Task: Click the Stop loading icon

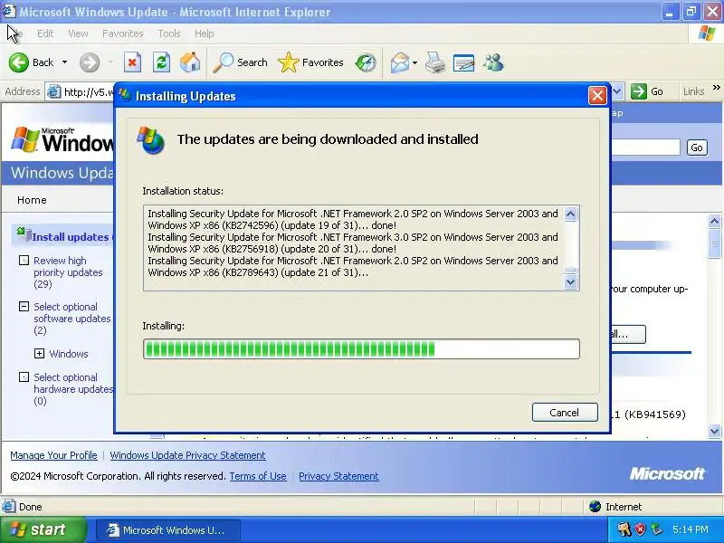Action: 132,62
